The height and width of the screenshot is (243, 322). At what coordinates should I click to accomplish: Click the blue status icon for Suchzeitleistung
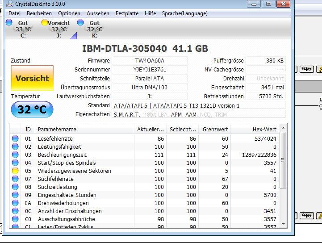tap(15, 187)
